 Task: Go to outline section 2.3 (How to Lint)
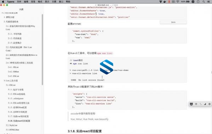[22, 56]
